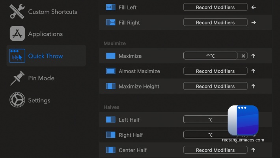This screenshot has width=280, height=158.
Task: Open the Settings section
Action: 46,100
